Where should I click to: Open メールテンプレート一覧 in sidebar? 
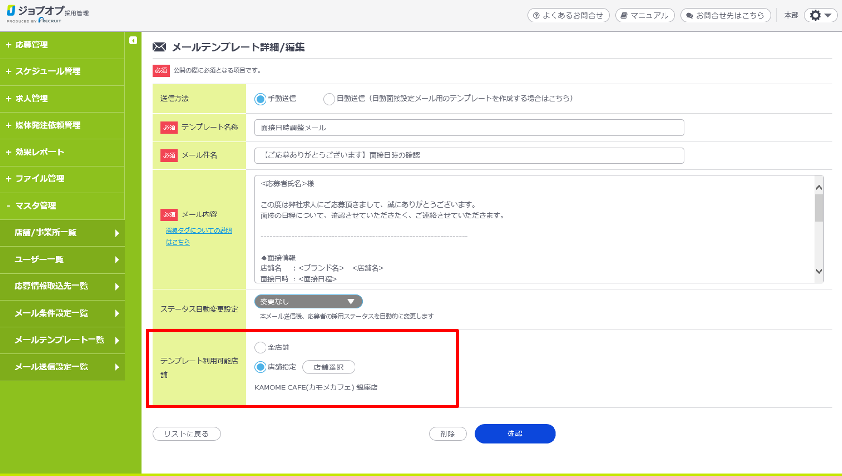pyautogui.click(x=59, y=340)
